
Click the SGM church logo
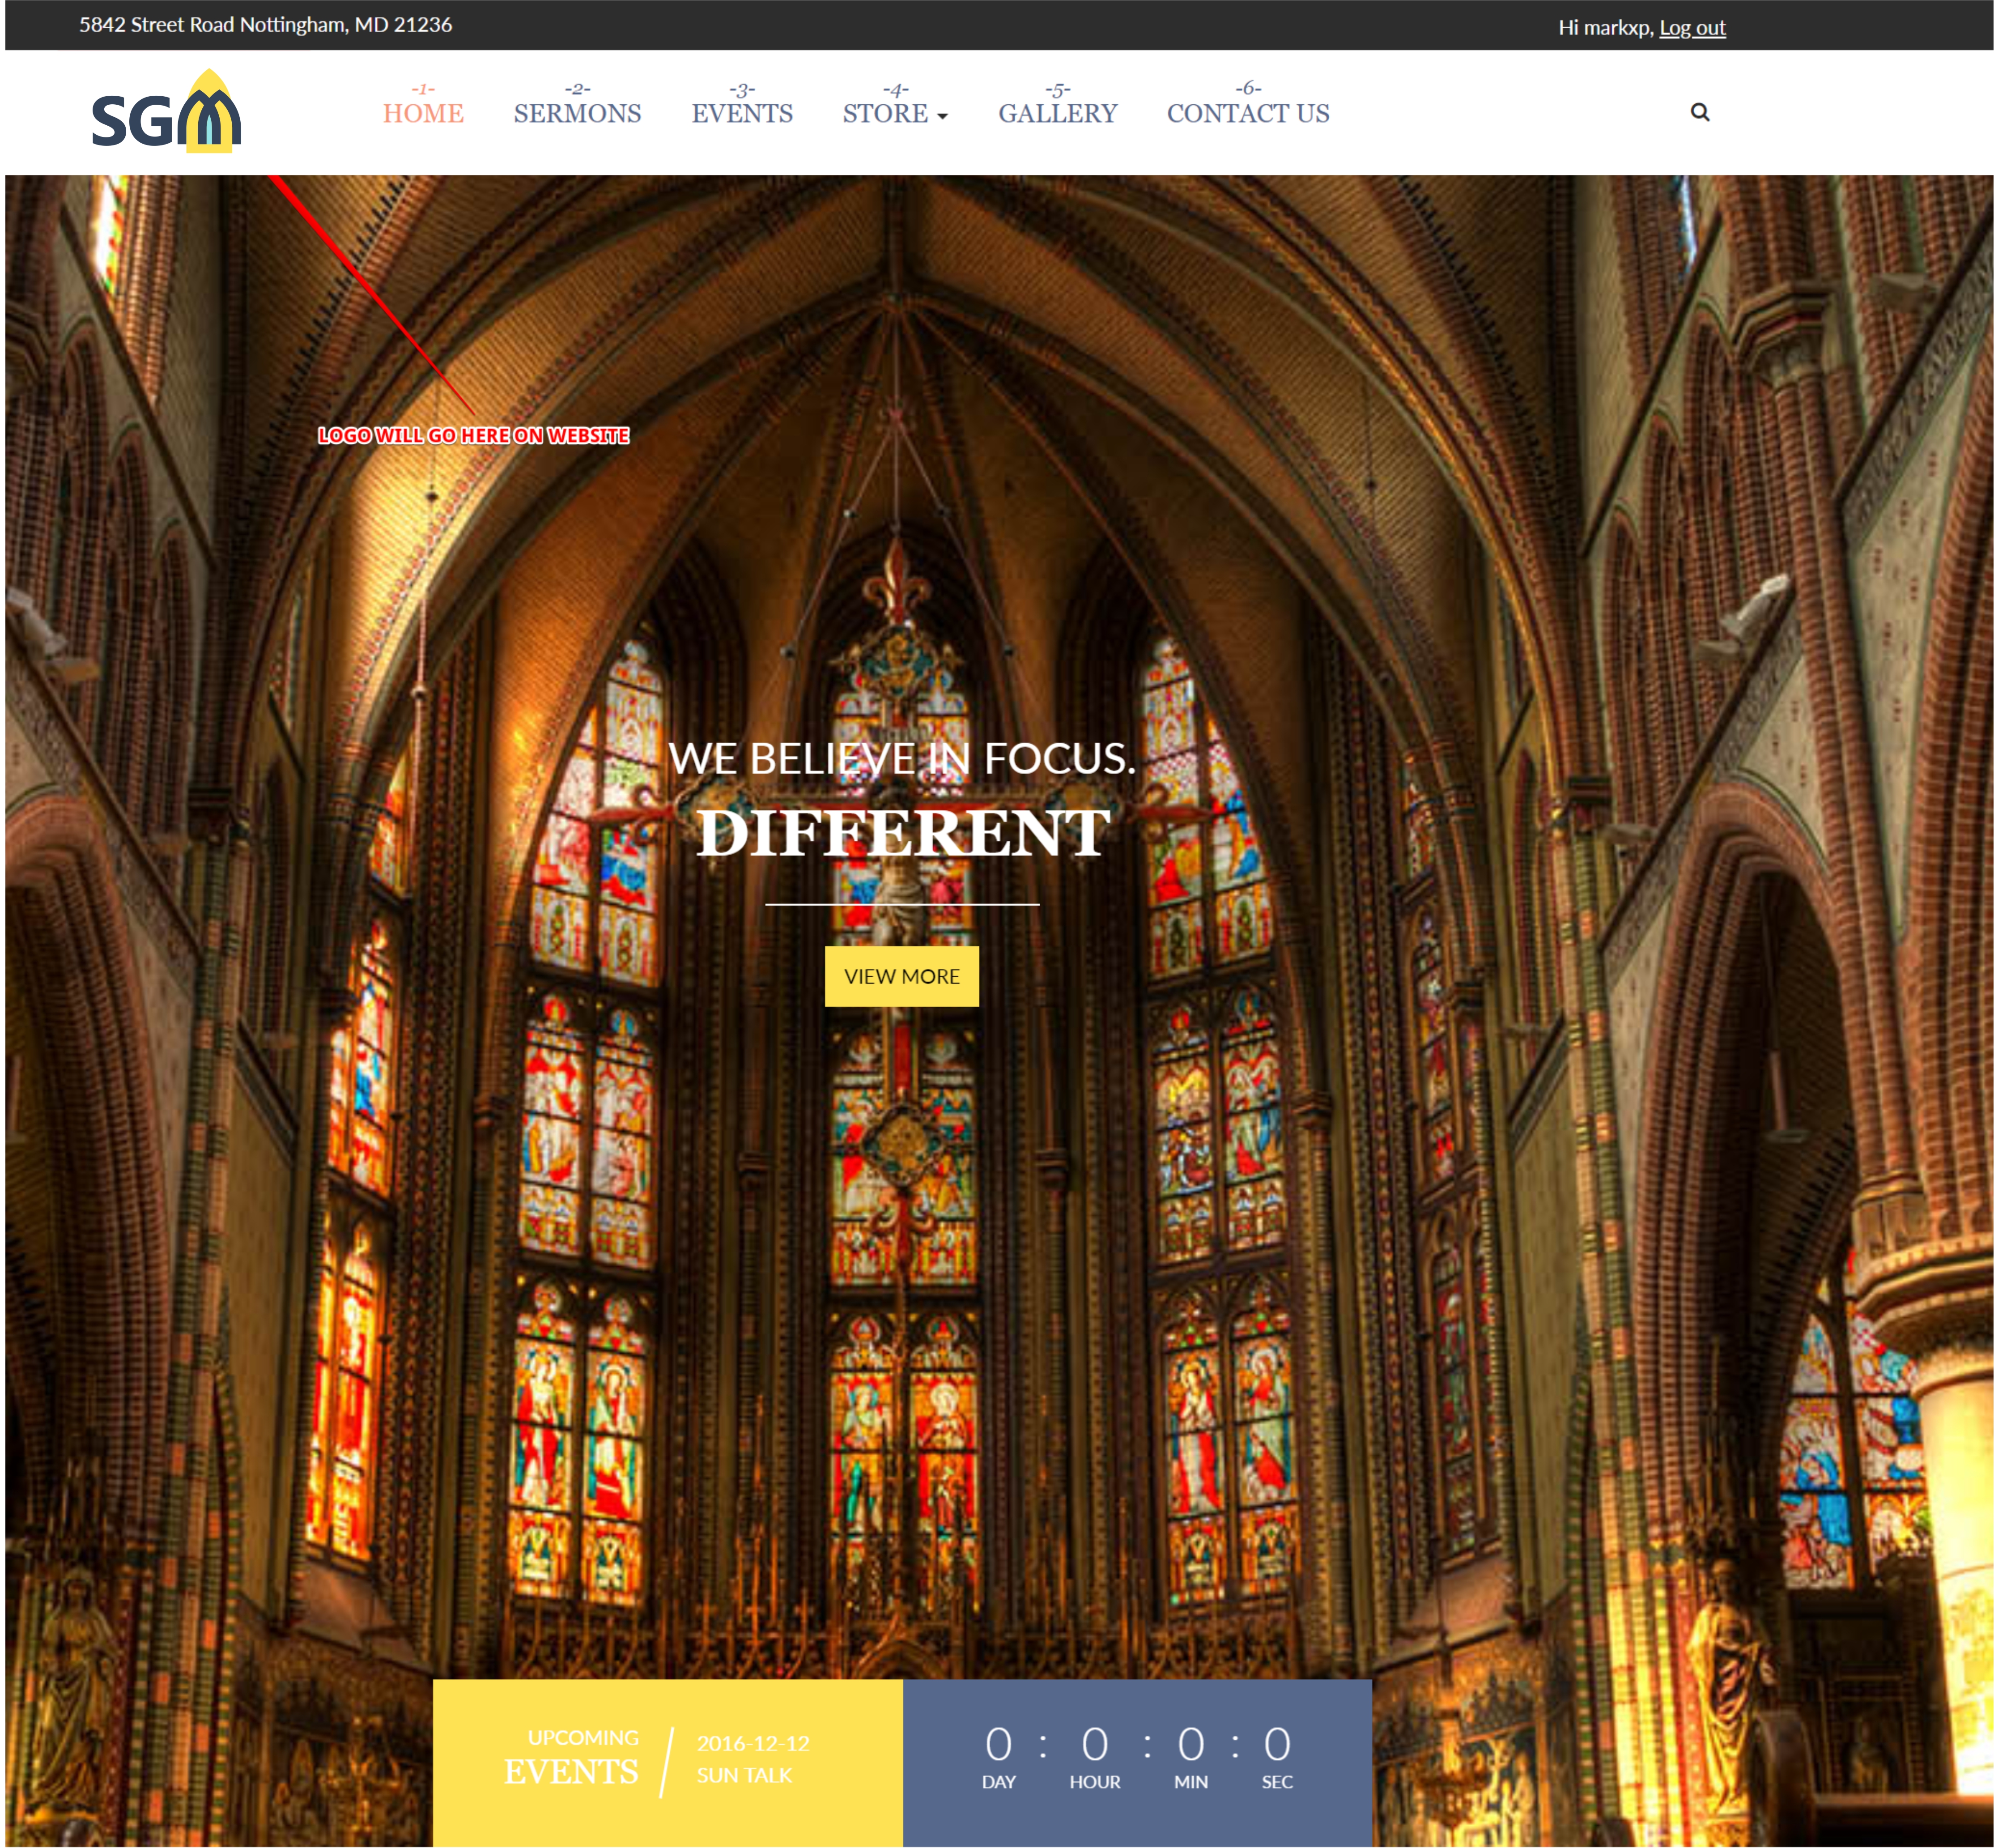pos(166,112)
